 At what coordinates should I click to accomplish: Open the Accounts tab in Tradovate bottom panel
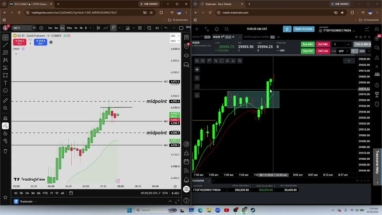coord(198,181)
